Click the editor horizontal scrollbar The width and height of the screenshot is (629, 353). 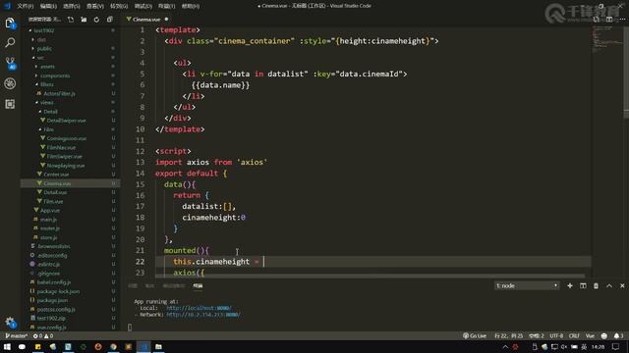370,276
